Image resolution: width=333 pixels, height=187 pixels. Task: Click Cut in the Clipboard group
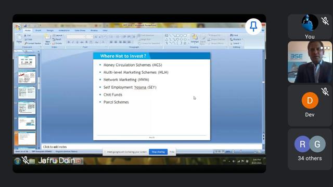pos(28,35)
